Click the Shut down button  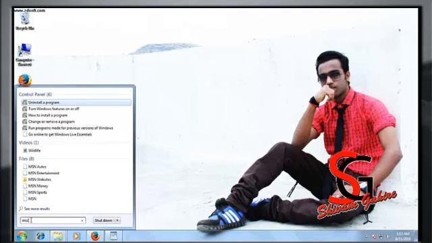coord(103,221)
